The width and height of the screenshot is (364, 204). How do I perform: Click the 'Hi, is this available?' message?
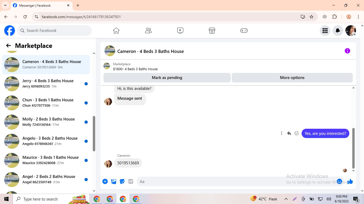134,89
